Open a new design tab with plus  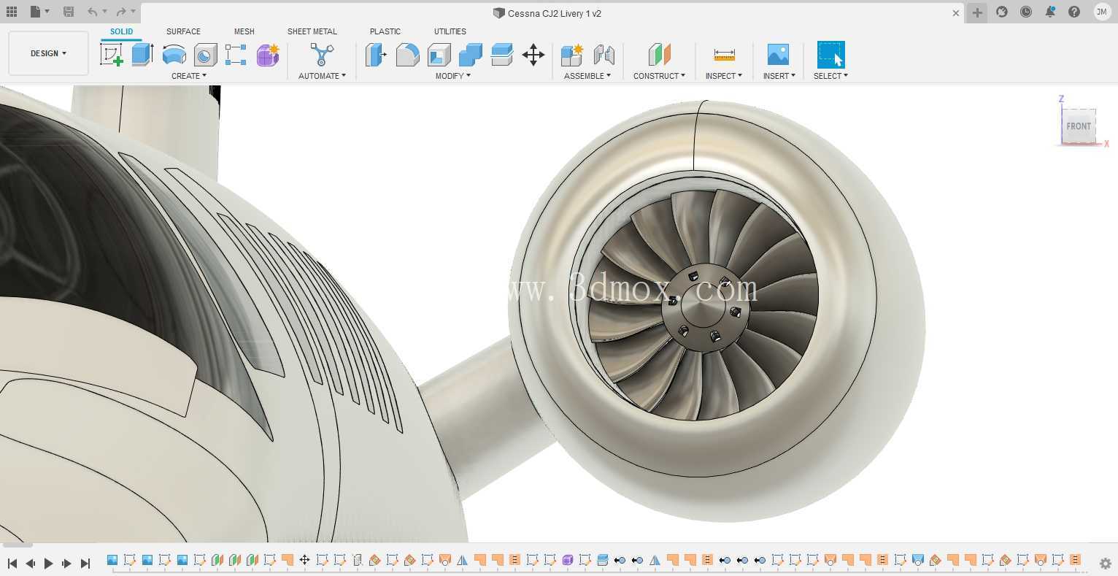pyautogui.click(x=977, y=12)
